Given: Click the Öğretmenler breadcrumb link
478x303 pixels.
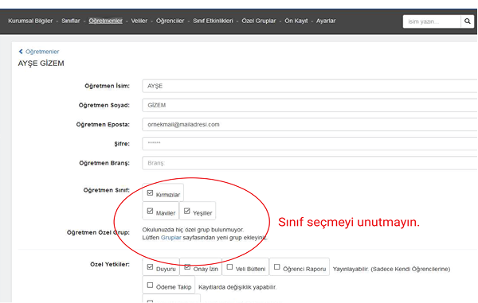Looking at the screenshot, I should point(42,52).
